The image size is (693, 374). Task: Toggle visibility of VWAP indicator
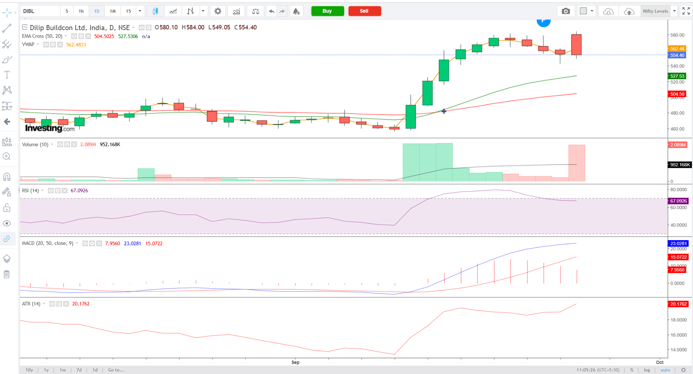click(46, 45)
